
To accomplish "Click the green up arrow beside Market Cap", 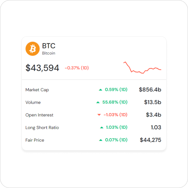I will (x=101, y=90).
